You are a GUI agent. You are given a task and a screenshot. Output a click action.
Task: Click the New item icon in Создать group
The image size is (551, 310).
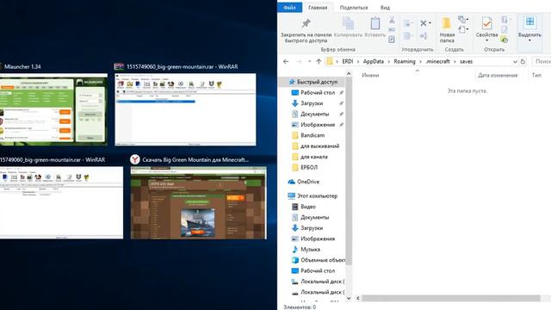point(461,19)
